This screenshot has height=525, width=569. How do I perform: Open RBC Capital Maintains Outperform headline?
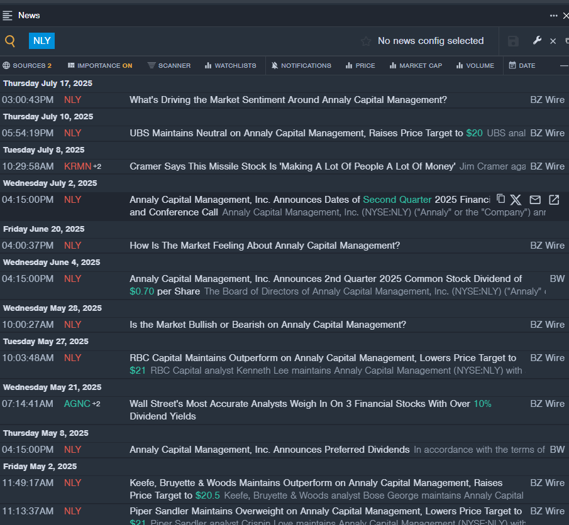[x=323, y=364]
